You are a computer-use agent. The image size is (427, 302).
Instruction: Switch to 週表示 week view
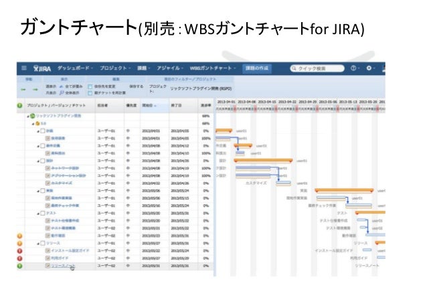pyautogui.click(x=51, y=86)
